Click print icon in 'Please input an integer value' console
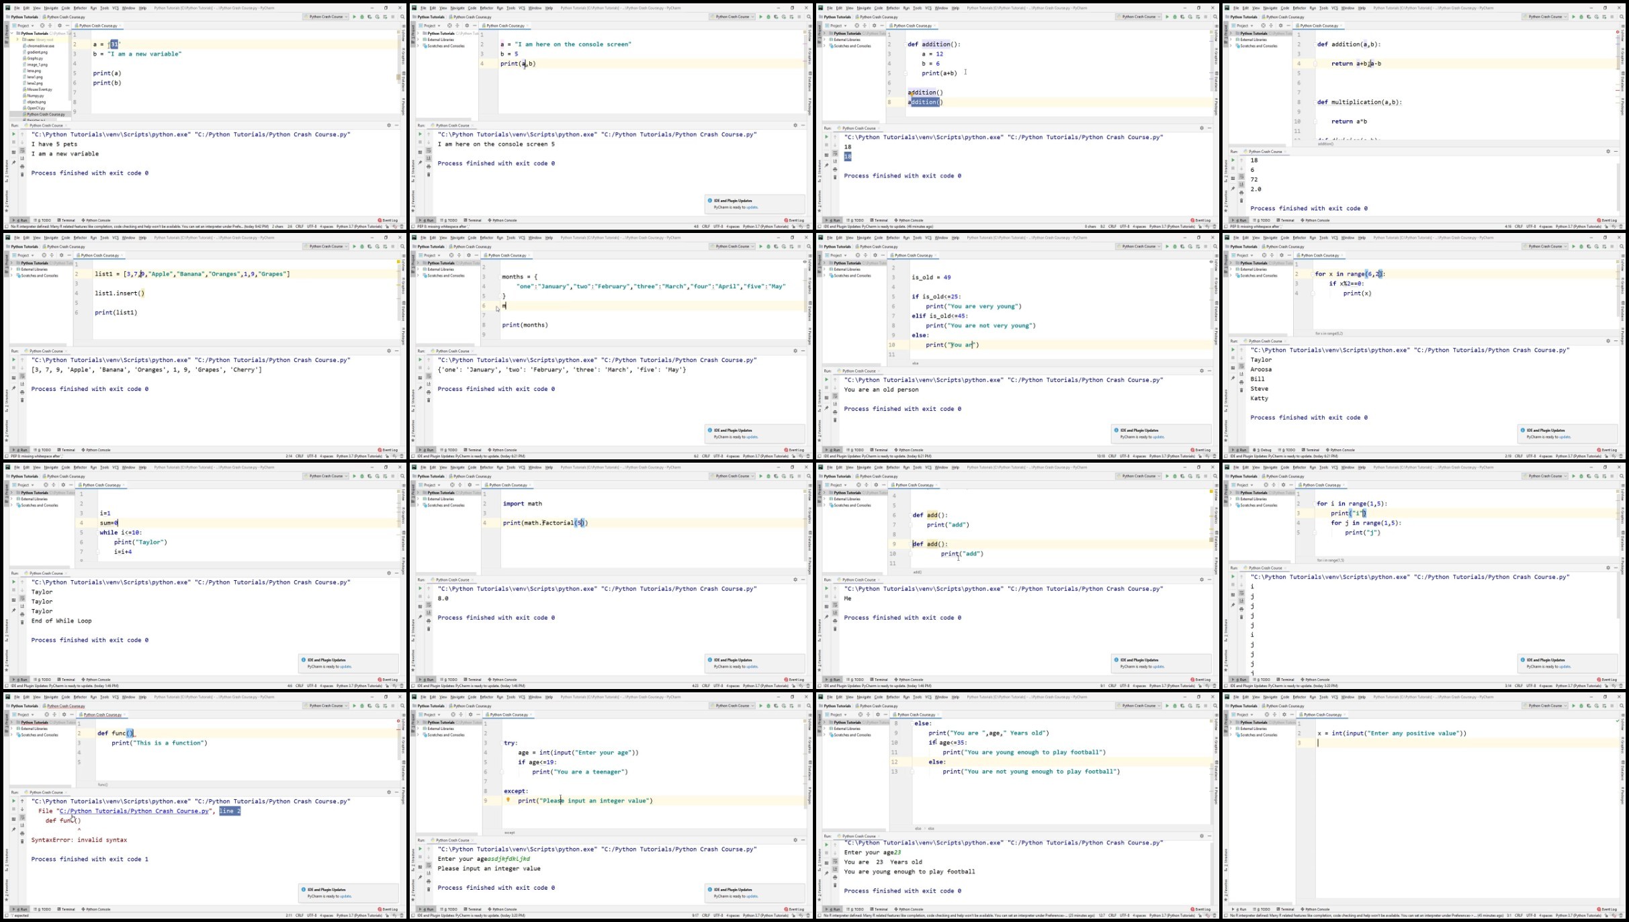Screen dimensions: 1629x922 point(429,882)
